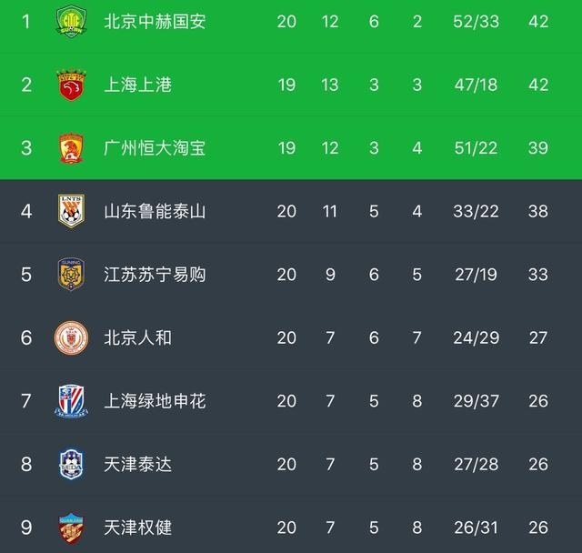This screenshot has width=582, height=553.
Task: Click team name 山东鲁能泰山
Action: [x=155, y=211]
